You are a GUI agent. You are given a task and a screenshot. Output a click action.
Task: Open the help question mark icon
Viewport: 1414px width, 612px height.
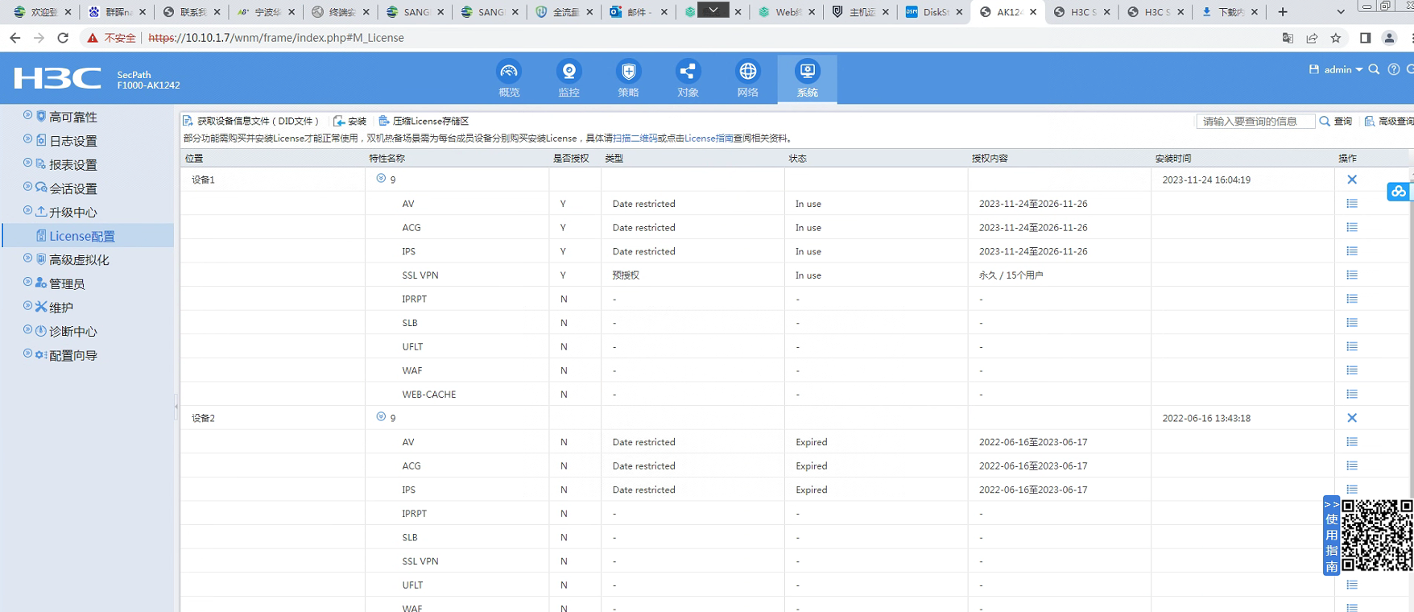point(1394,69)
